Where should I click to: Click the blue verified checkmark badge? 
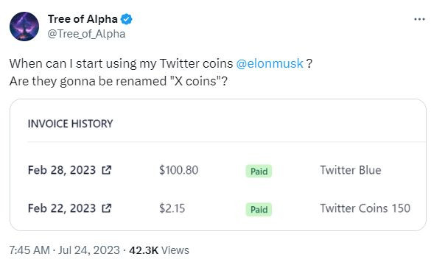tap(127, 19)
